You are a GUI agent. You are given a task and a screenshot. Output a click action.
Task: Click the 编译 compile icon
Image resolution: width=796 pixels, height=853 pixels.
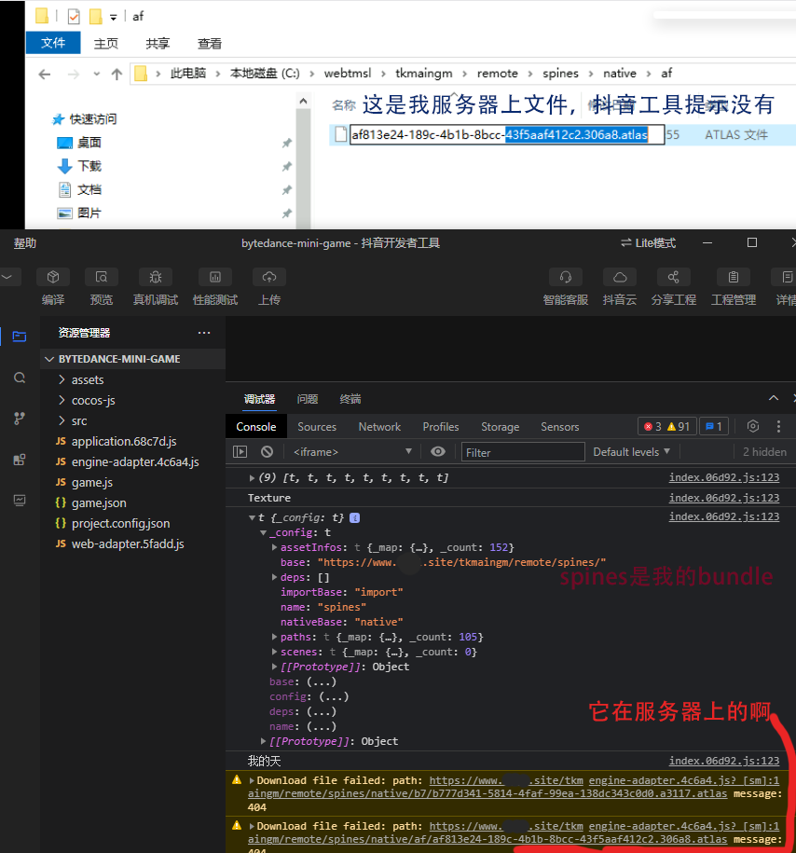coord(53,278)
